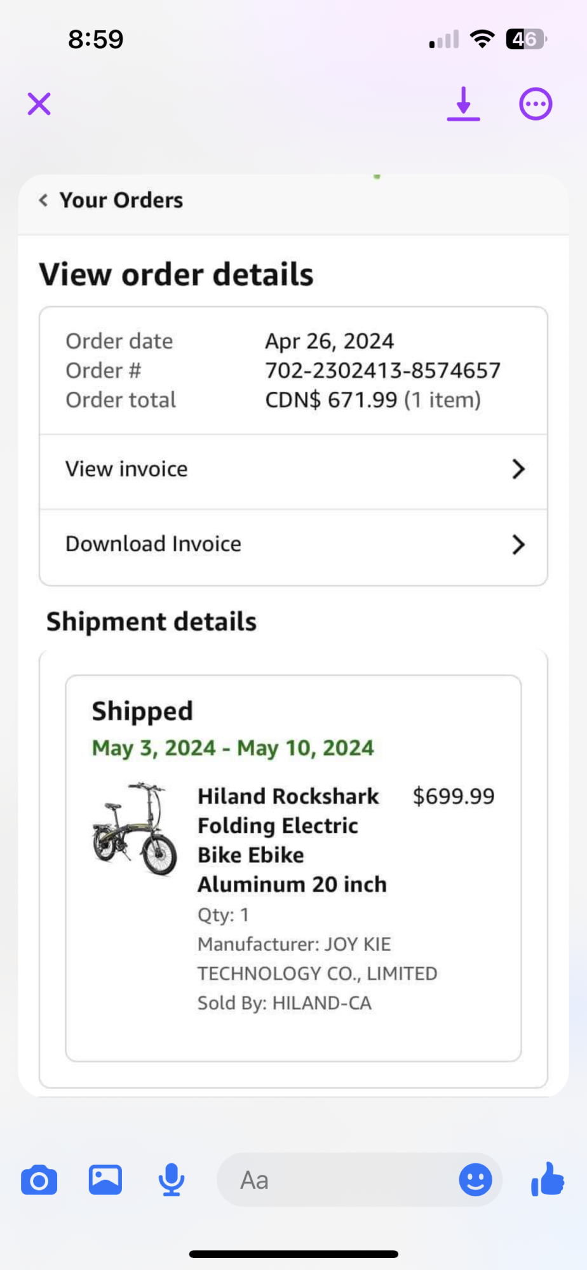Screen dimensions: 587x1270
Task: Open the emoji picker smiley
Action: pos(475,1180)
